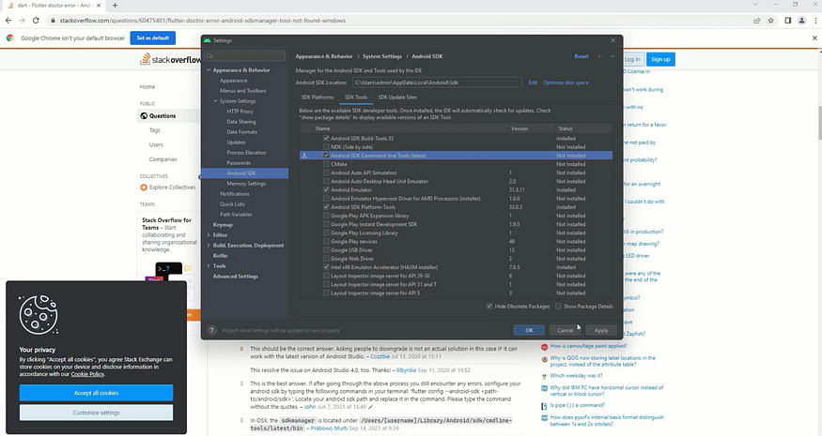Viewport: 822px width, 436px height.
Task: Click the share page icon in address bar
Action: coord(757,21)
